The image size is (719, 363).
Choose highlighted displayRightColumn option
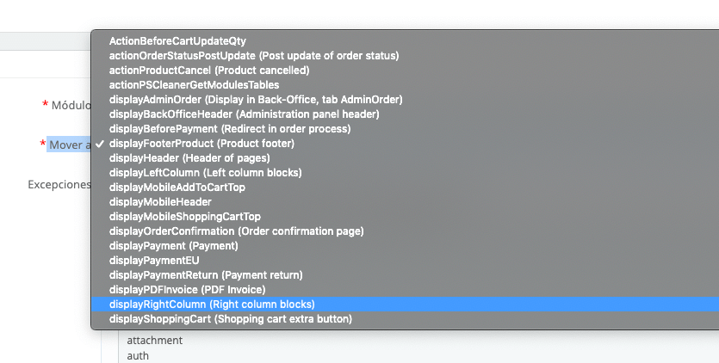pos(406,305)
